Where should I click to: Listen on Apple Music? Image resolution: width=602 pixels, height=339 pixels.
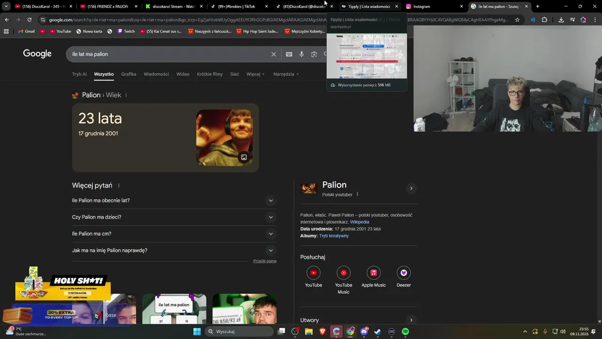(x=373, y=277)
